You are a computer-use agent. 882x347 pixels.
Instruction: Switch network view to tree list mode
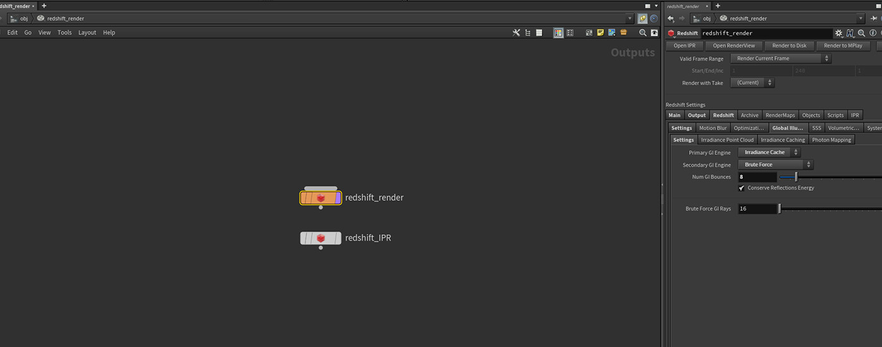pyautogui.click(x=527, y=33)
